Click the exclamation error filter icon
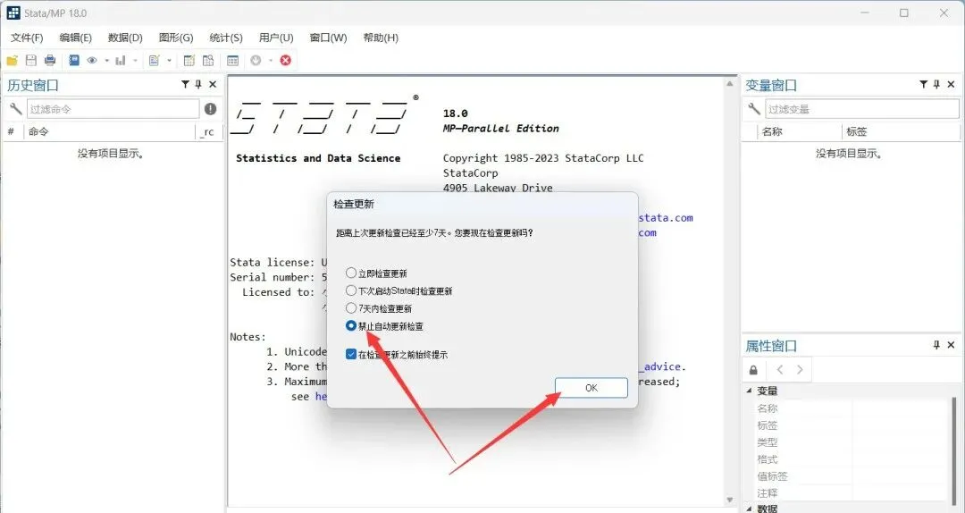 pos(211,109)
